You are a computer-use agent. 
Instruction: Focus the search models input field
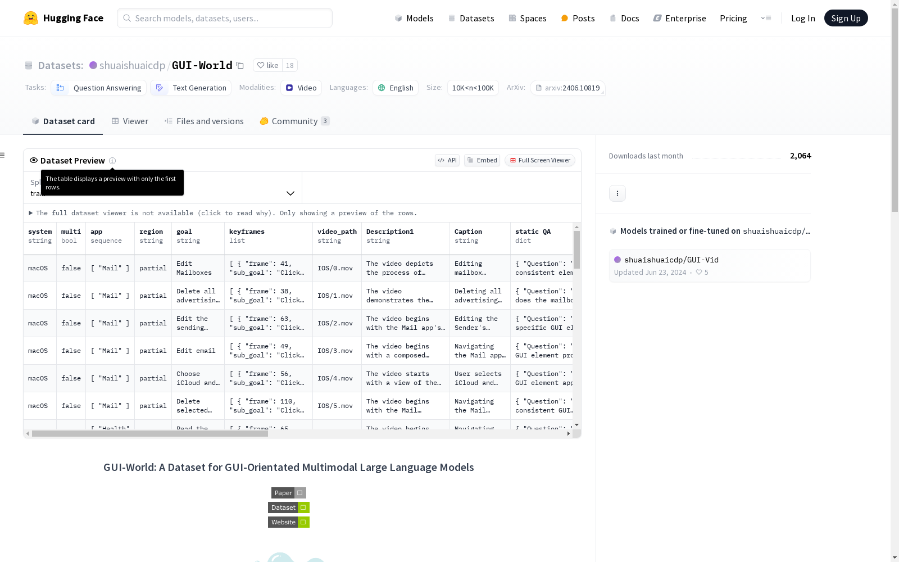[x=225, y=18]
